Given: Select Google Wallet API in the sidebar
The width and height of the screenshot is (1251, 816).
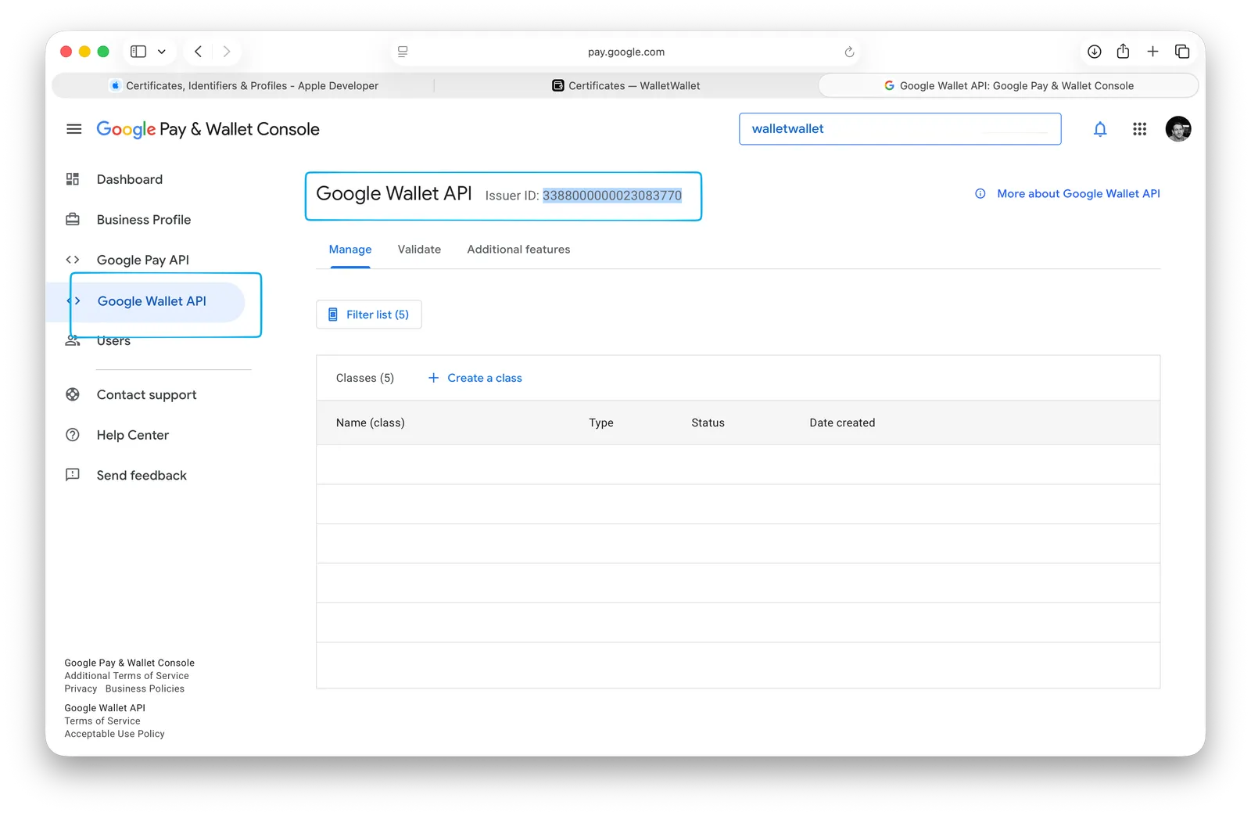Looking at the screenshot, I should 152,301.
